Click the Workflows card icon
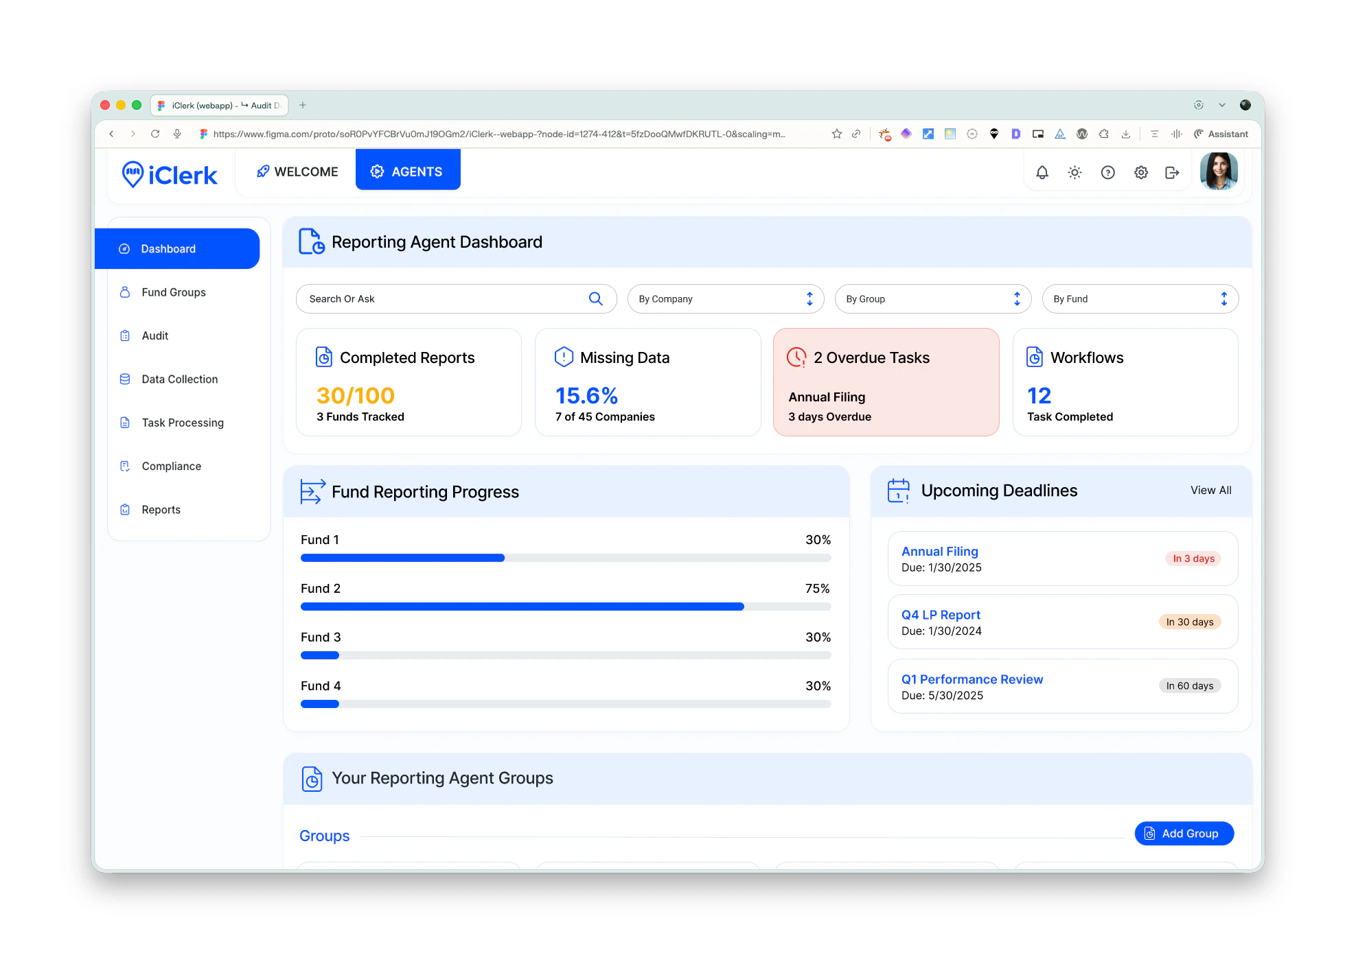Viewport: 1356px width, 964px height. click(x=1035, y=357)
